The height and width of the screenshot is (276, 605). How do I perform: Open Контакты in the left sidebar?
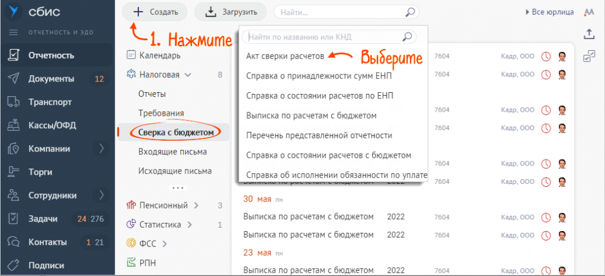coord(47,242)
